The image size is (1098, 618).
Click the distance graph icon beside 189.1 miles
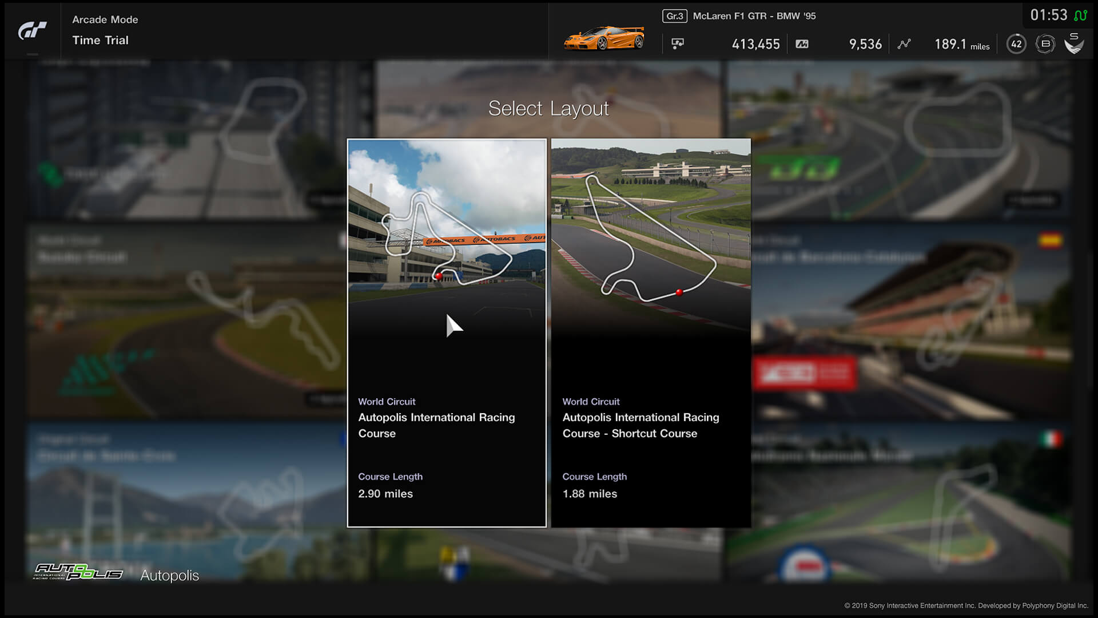[904, 43]
